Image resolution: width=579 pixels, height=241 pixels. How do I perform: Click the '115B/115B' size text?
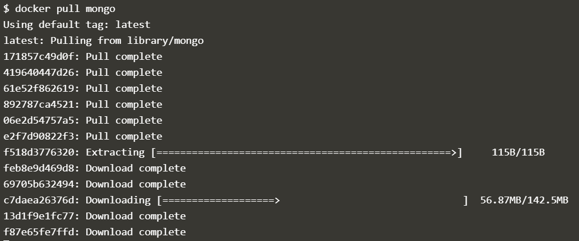pos(518,152)
